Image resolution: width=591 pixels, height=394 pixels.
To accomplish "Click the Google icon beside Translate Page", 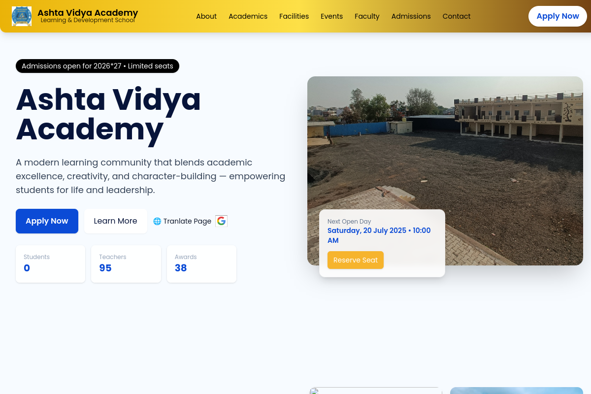I will tap(221, 221).
